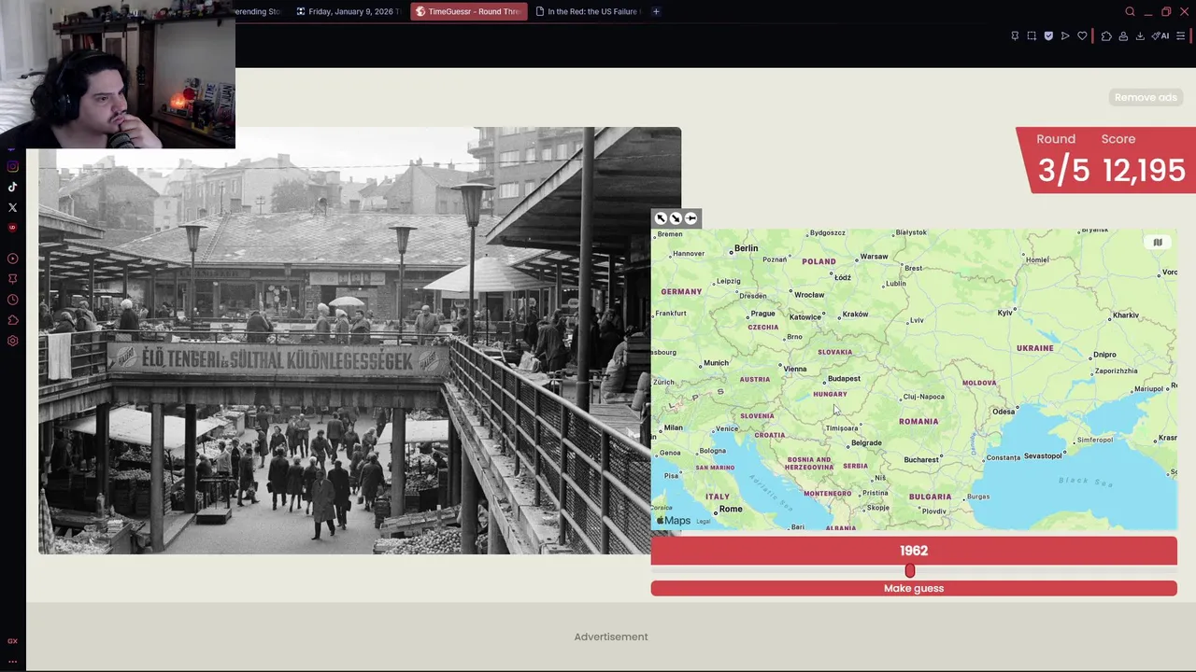1196x672 pixels.
Task: Click the historical market photo
Action: tap(360, 341)
